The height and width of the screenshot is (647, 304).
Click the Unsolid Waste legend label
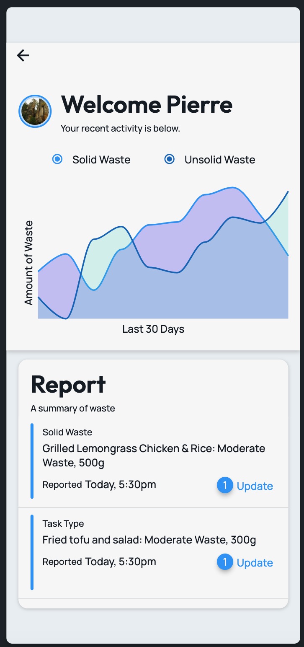[x=220, y=160]
